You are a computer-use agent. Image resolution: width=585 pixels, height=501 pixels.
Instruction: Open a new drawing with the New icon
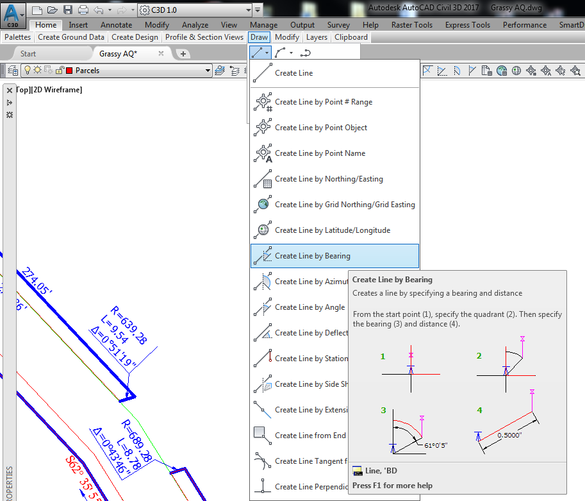click(x=38, y=8)
